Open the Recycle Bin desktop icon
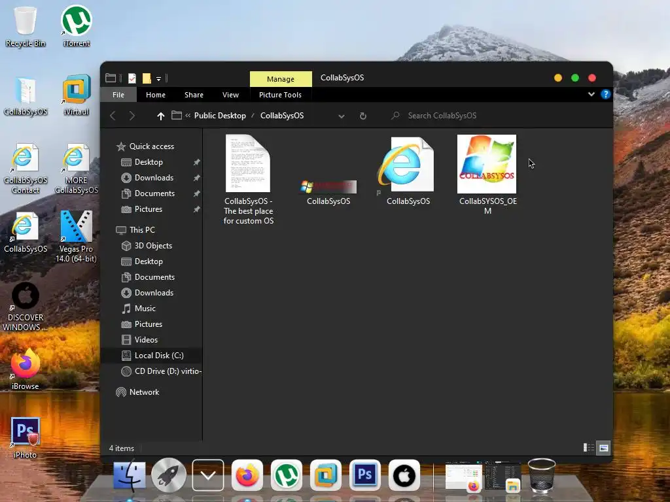This screenshot has width=670, height=502. coord(26,26)
